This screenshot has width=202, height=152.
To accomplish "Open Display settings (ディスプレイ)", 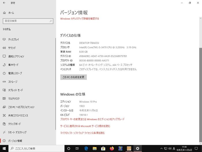I will tap(14, 39).
